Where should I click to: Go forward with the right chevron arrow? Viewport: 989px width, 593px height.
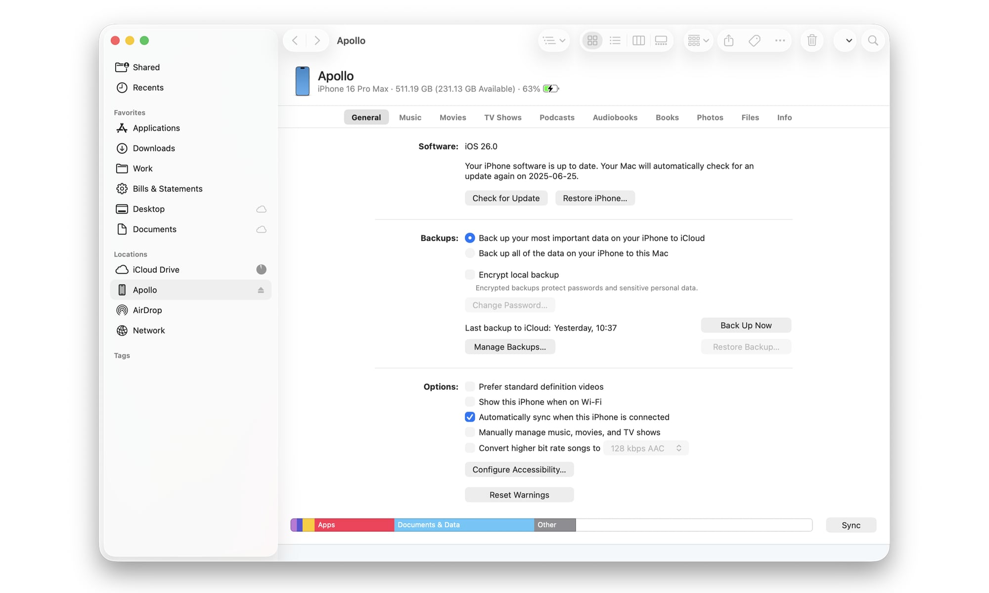pos(317,41)
